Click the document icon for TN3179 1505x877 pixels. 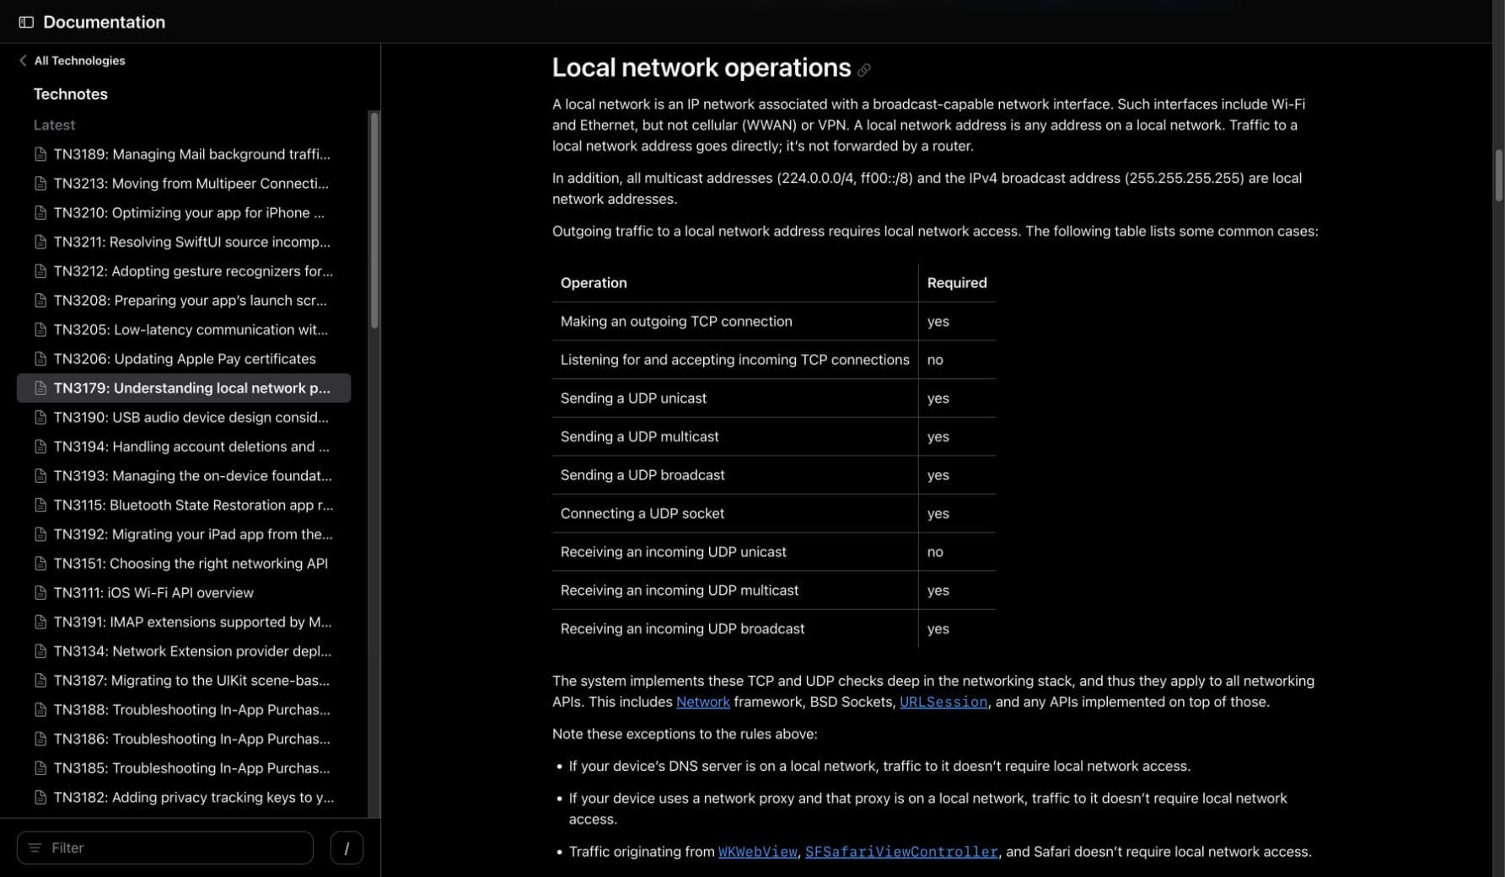pyautogui.click(x=40, y=388)
